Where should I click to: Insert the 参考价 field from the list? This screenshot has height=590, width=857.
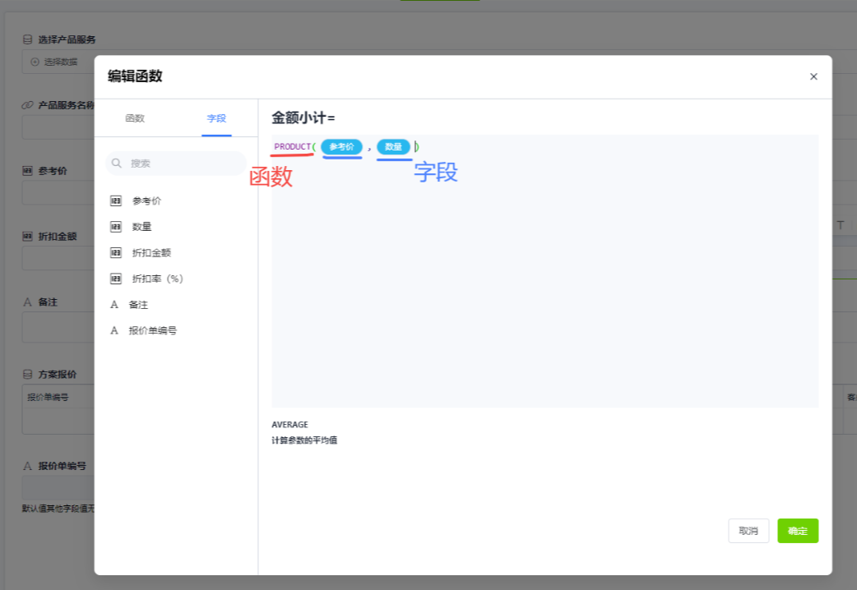[146, 201]
